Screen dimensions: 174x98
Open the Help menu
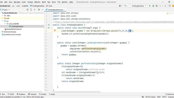71,2
